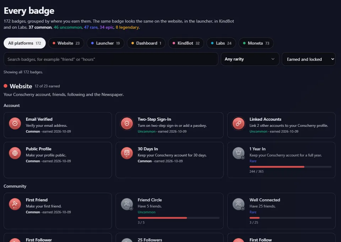Click the '37 common' count text

pos(40,27)
